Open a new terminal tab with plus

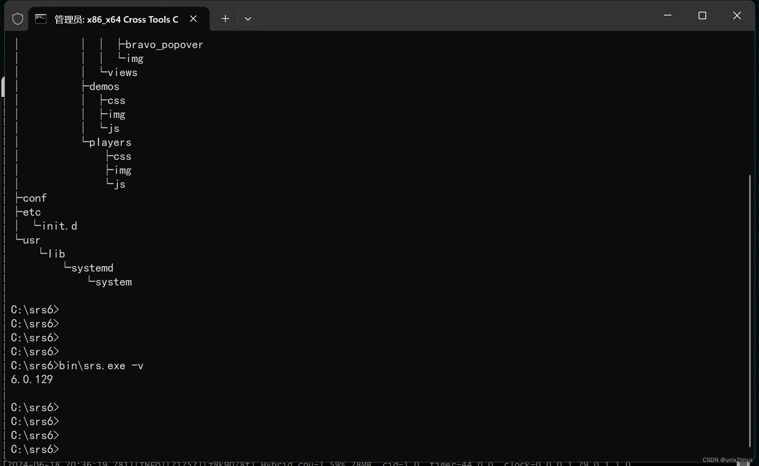(x=225, y=19)
